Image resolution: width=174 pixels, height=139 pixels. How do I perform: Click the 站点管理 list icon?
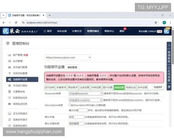[x=10, y=61]
